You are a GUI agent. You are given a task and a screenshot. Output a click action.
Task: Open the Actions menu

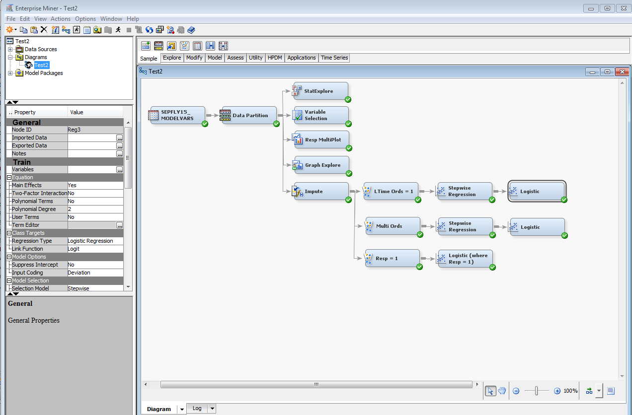pyautogui.click(x=61, y=18)
